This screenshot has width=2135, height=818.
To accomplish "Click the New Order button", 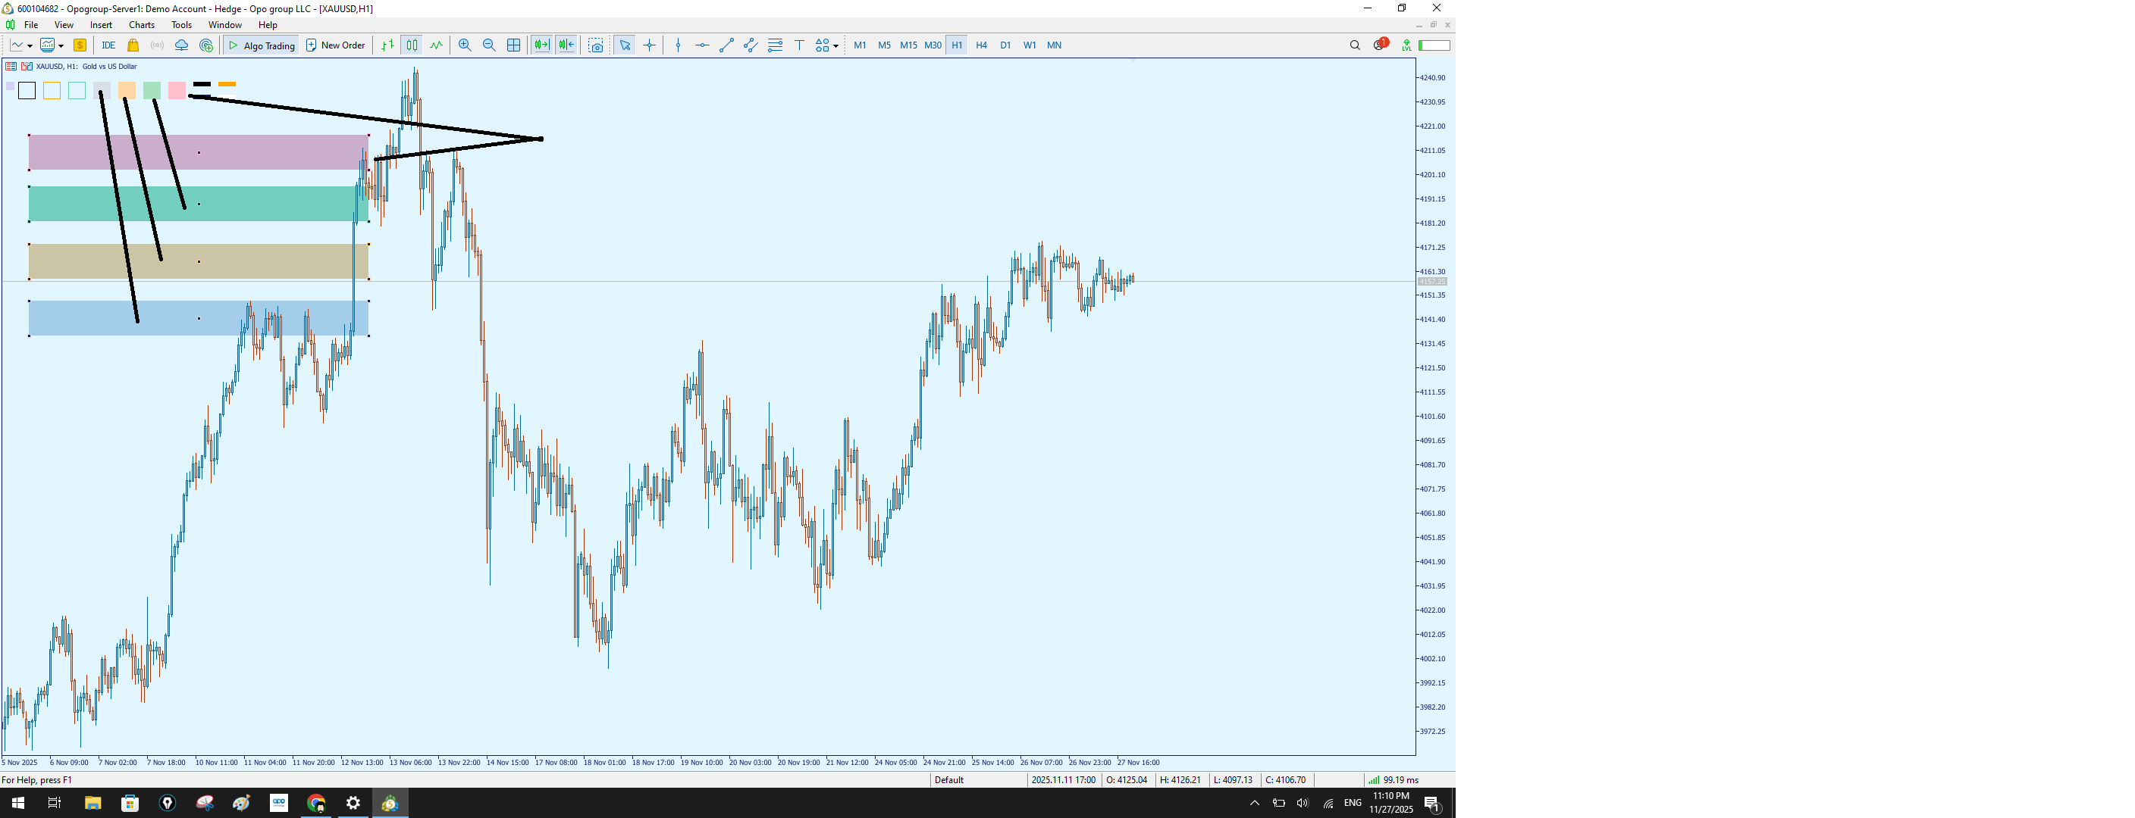I will (x=336, y=45).
